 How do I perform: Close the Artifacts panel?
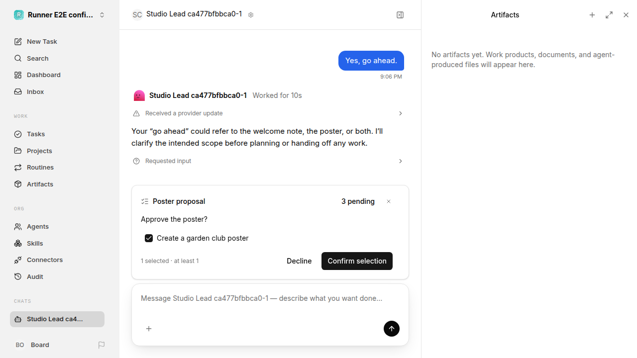(x=626, y=15)
